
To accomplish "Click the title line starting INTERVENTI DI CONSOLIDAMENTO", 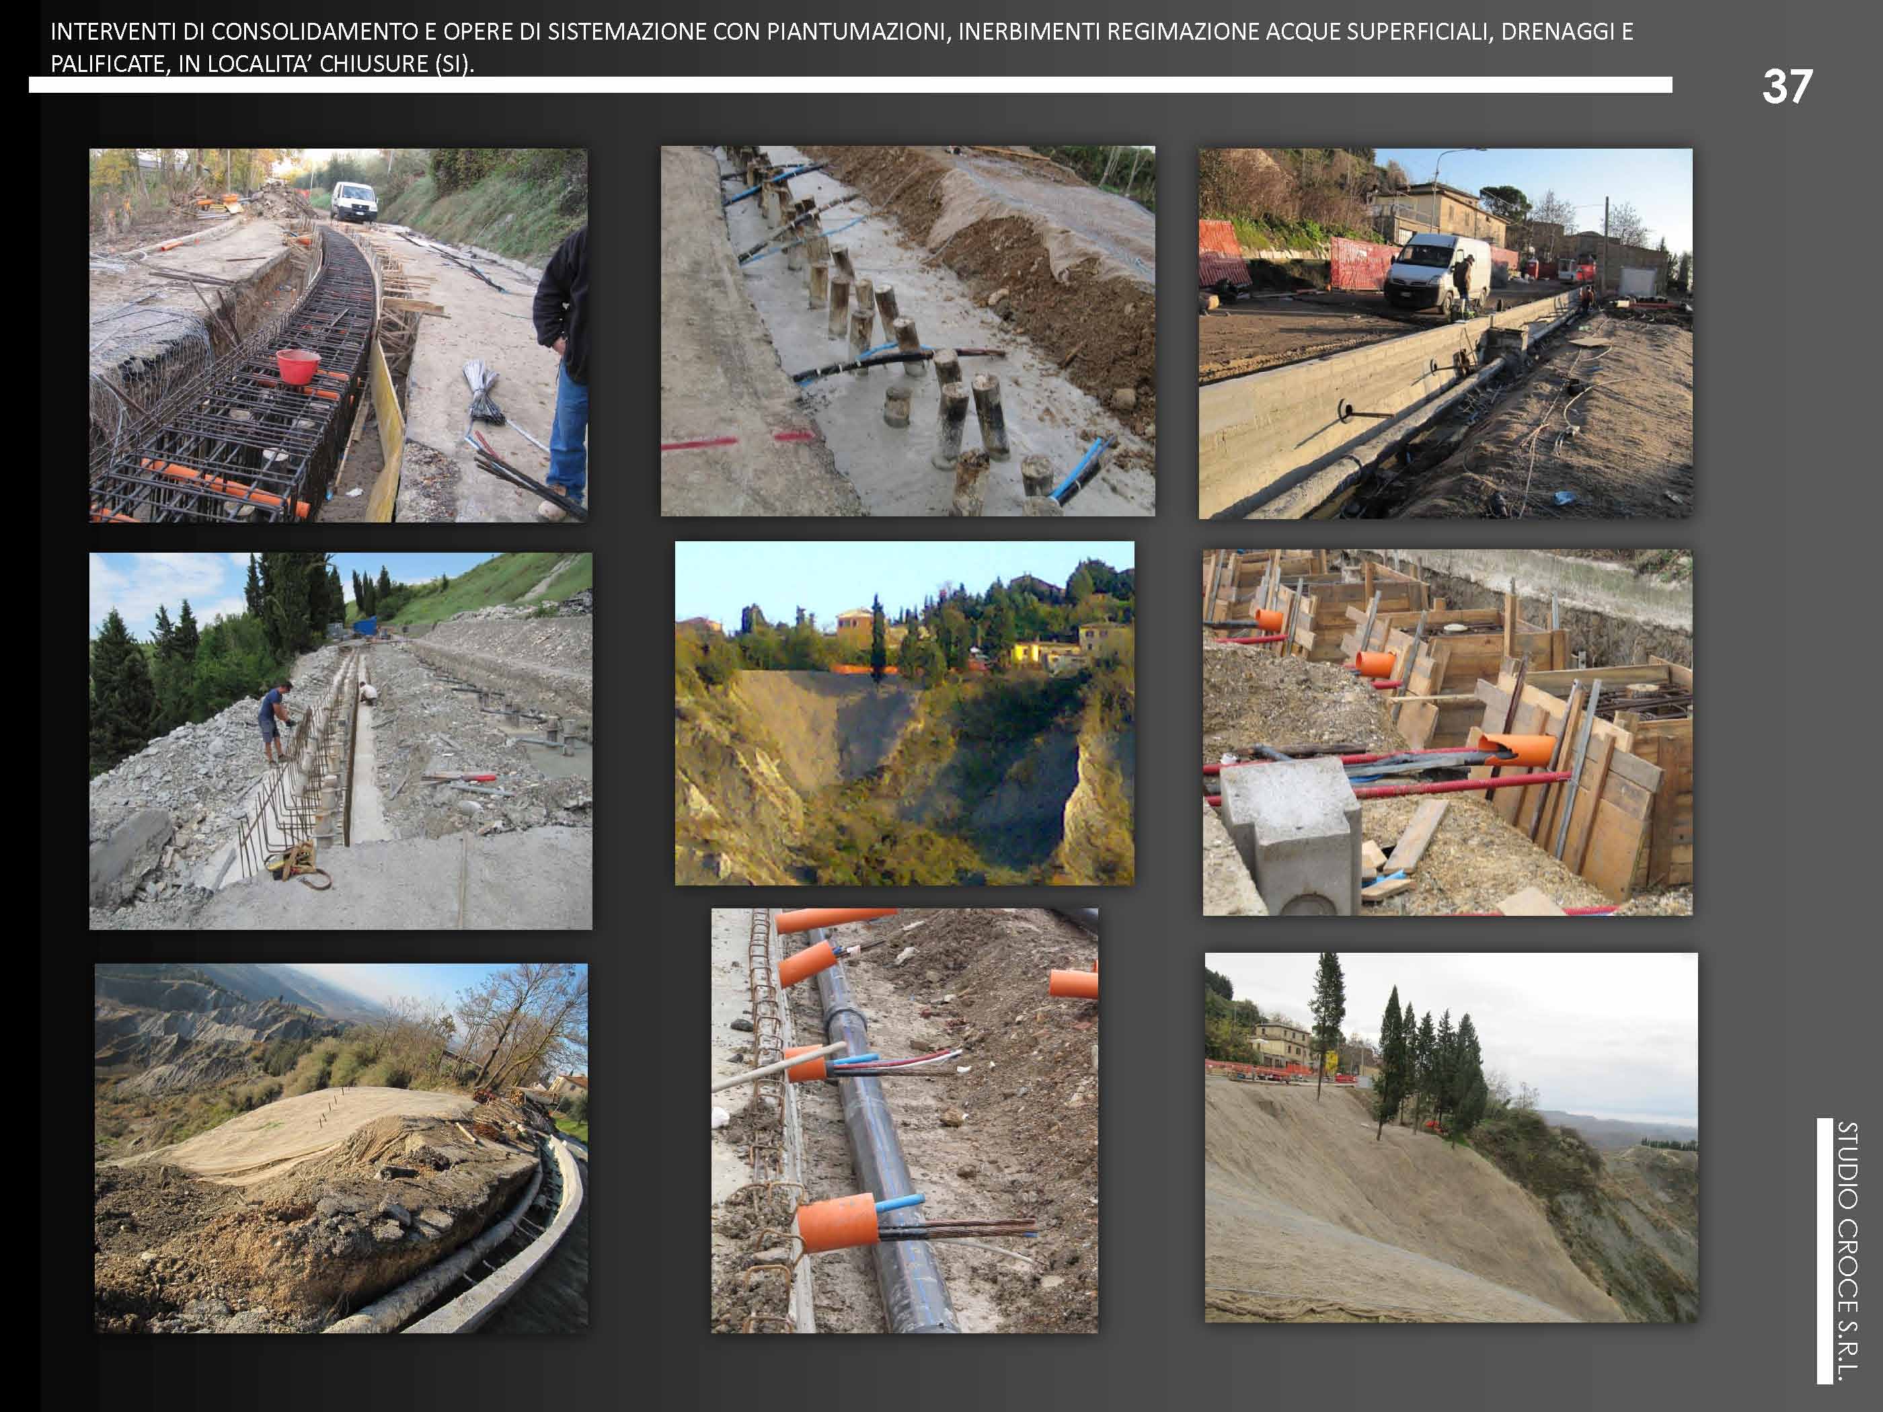I will 842,32.
